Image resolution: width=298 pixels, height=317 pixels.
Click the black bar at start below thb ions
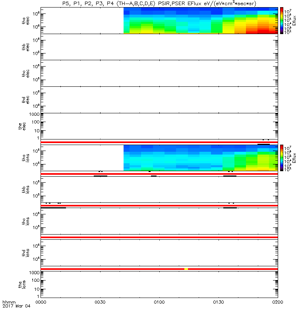coord(53,208)
